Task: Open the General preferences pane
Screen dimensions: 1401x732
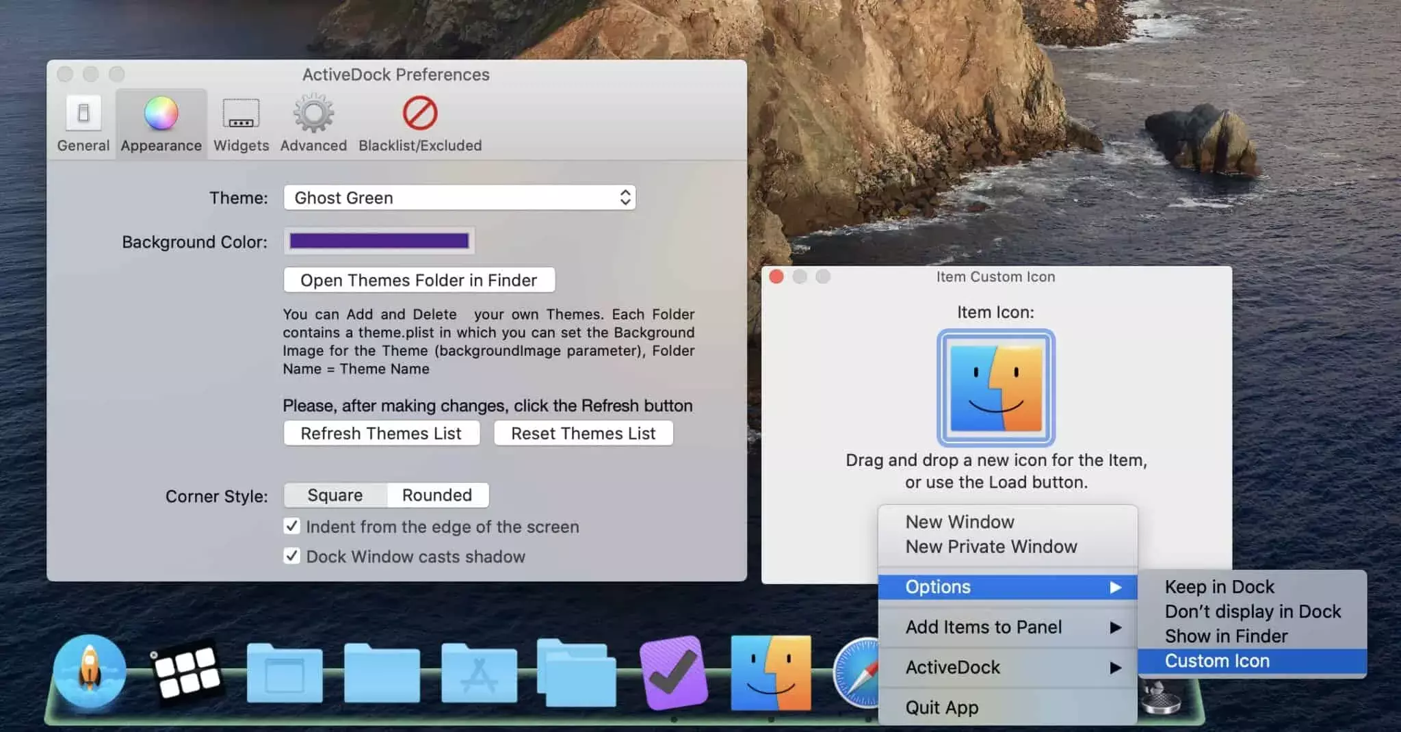Action: 83,124
